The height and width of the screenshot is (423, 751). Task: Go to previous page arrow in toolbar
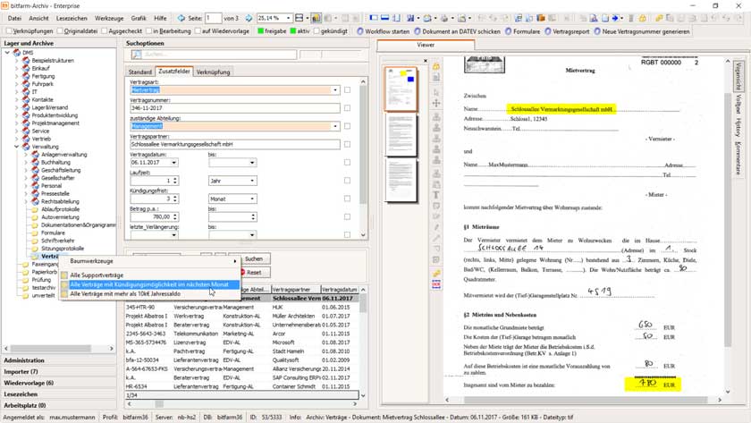[x=181, y=18]
